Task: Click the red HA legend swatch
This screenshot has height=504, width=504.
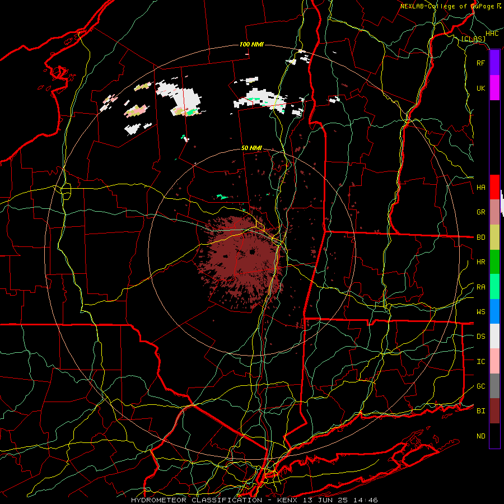Action: click(494, 187)
